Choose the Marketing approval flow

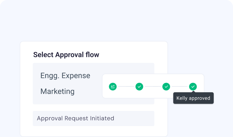(58, 91)
